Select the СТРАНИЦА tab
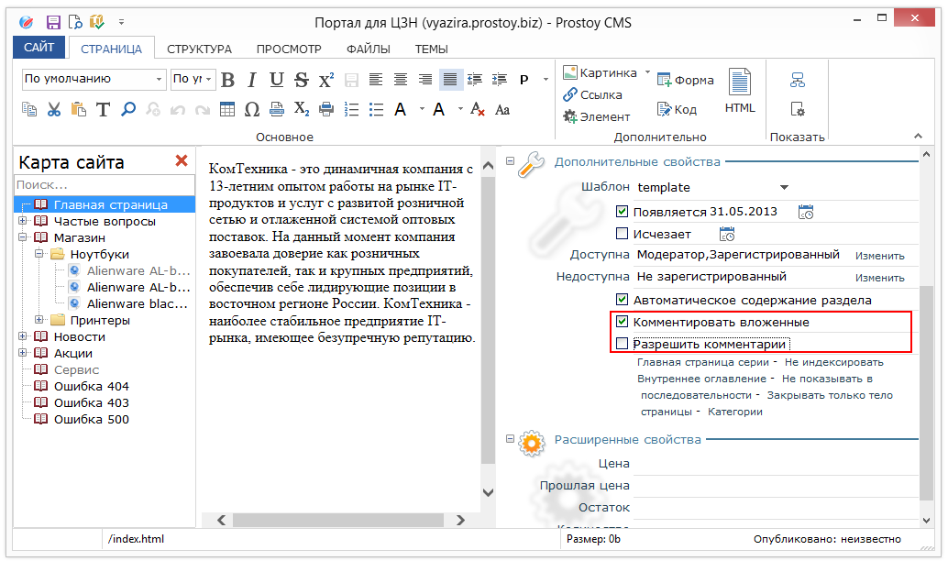This screenshot has width=948, height=561. click(x=111, y=49)
